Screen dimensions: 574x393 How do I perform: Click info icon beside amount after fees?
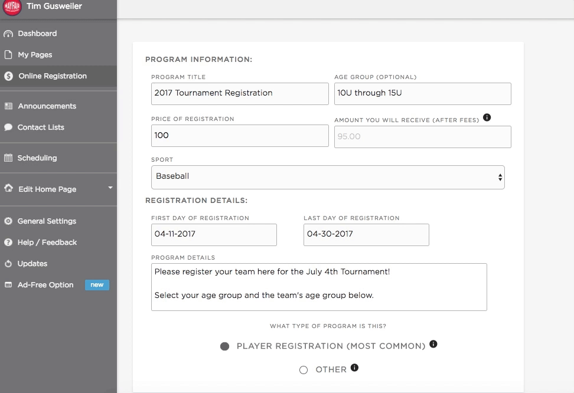click(x=487, y=117)
